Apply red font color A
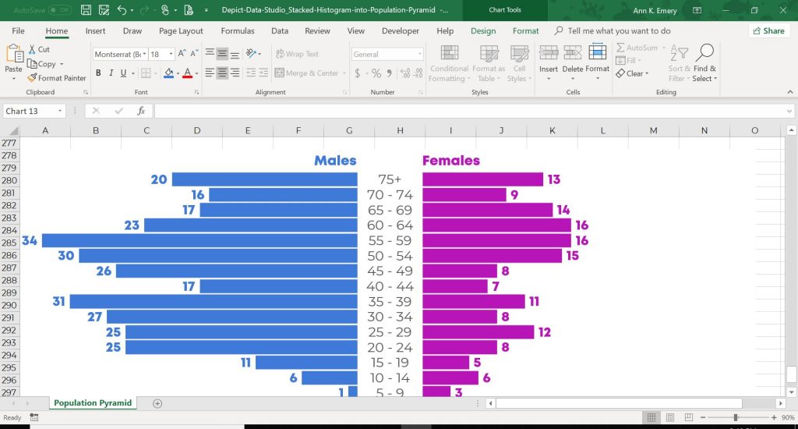Viewport: 798px width, 429px height. (187, 73)
